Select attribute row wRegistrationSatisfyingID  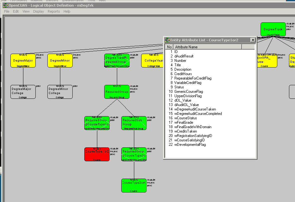[x=210, y=136]
